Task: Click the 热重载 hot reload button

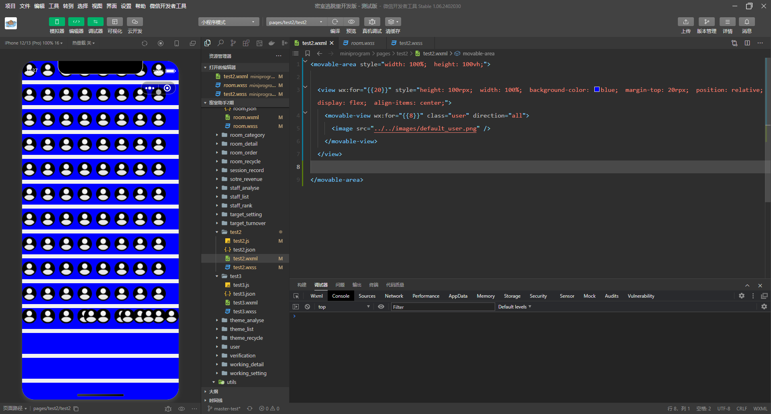Action: (83, 43)
